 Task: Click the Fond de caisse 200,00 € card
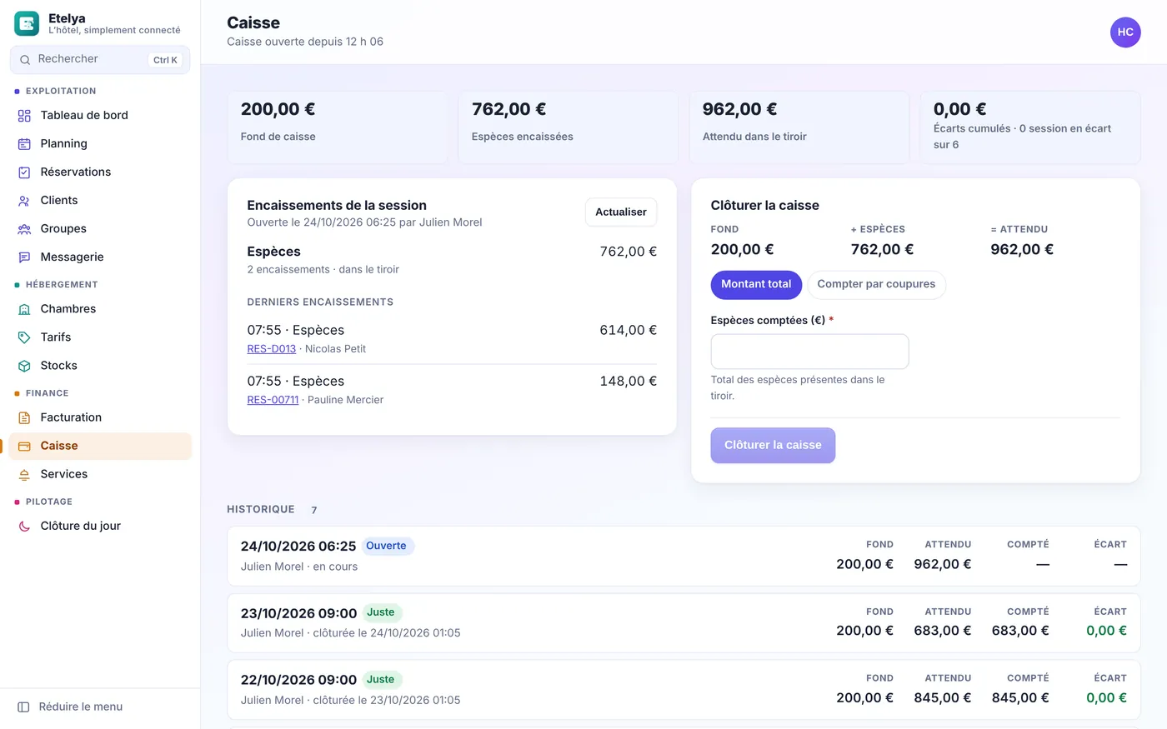337,127
